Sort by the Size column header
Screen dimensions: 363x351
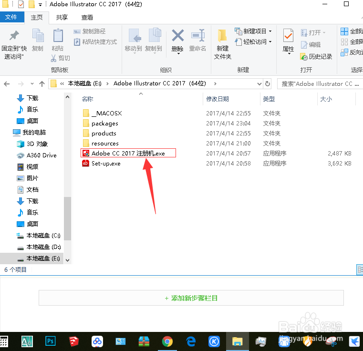pyautogui.click(x=326, y=99)
